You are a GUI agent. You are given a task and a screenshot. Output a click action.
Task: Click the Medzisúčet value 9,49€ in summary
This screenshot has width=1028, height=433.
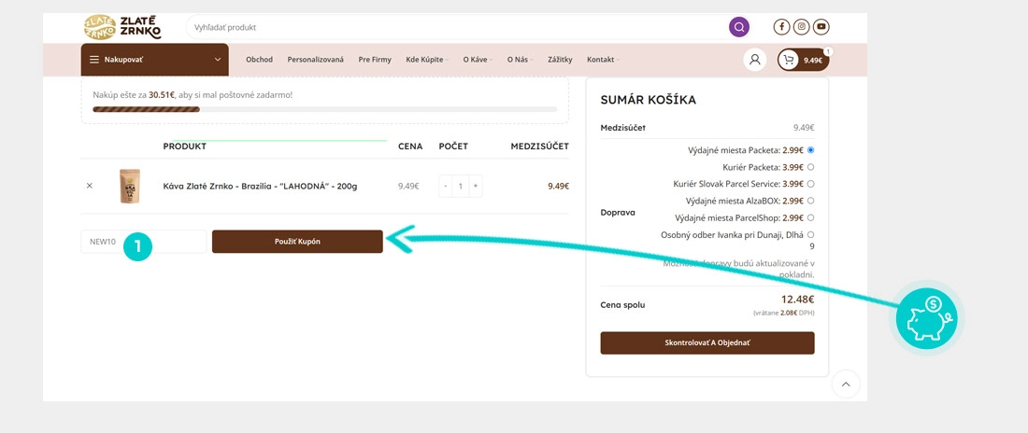click(x=803, y=128)
